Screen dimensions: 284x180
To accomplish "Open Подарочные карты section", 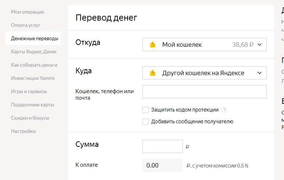I will pyautogui.click(x=32, y=105).
